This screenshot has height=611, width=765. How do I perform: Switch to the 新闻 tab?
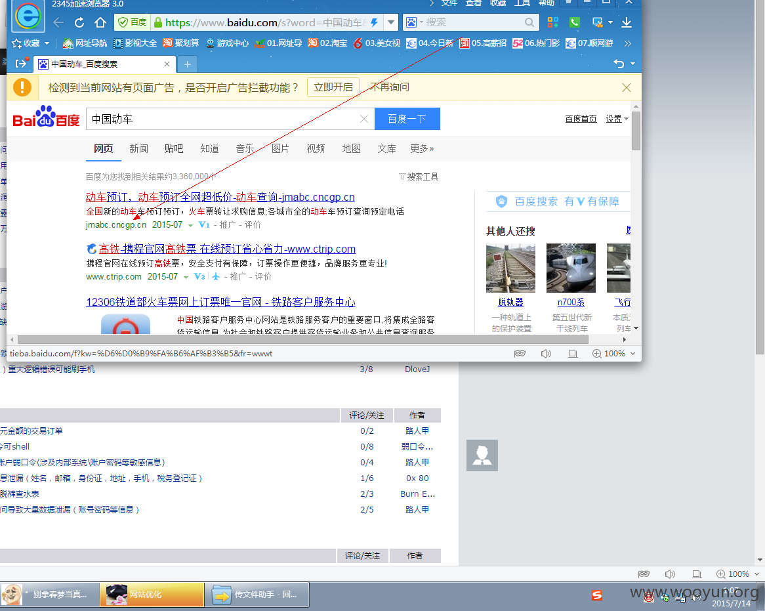[138, 148]
